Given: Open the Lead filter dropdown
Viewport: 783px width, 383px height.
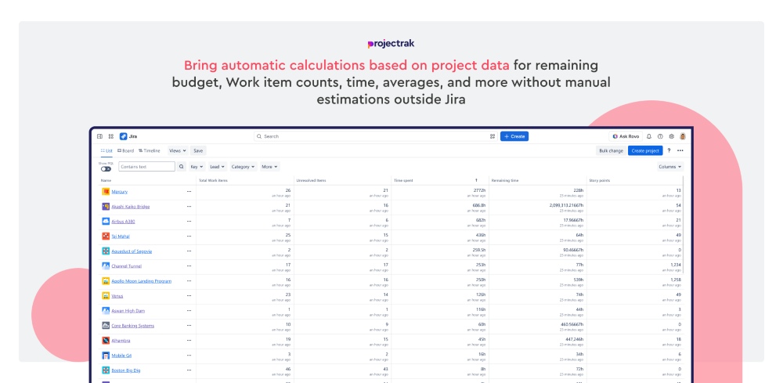Looking at the screenshot, I should click(x=217, y=167).
